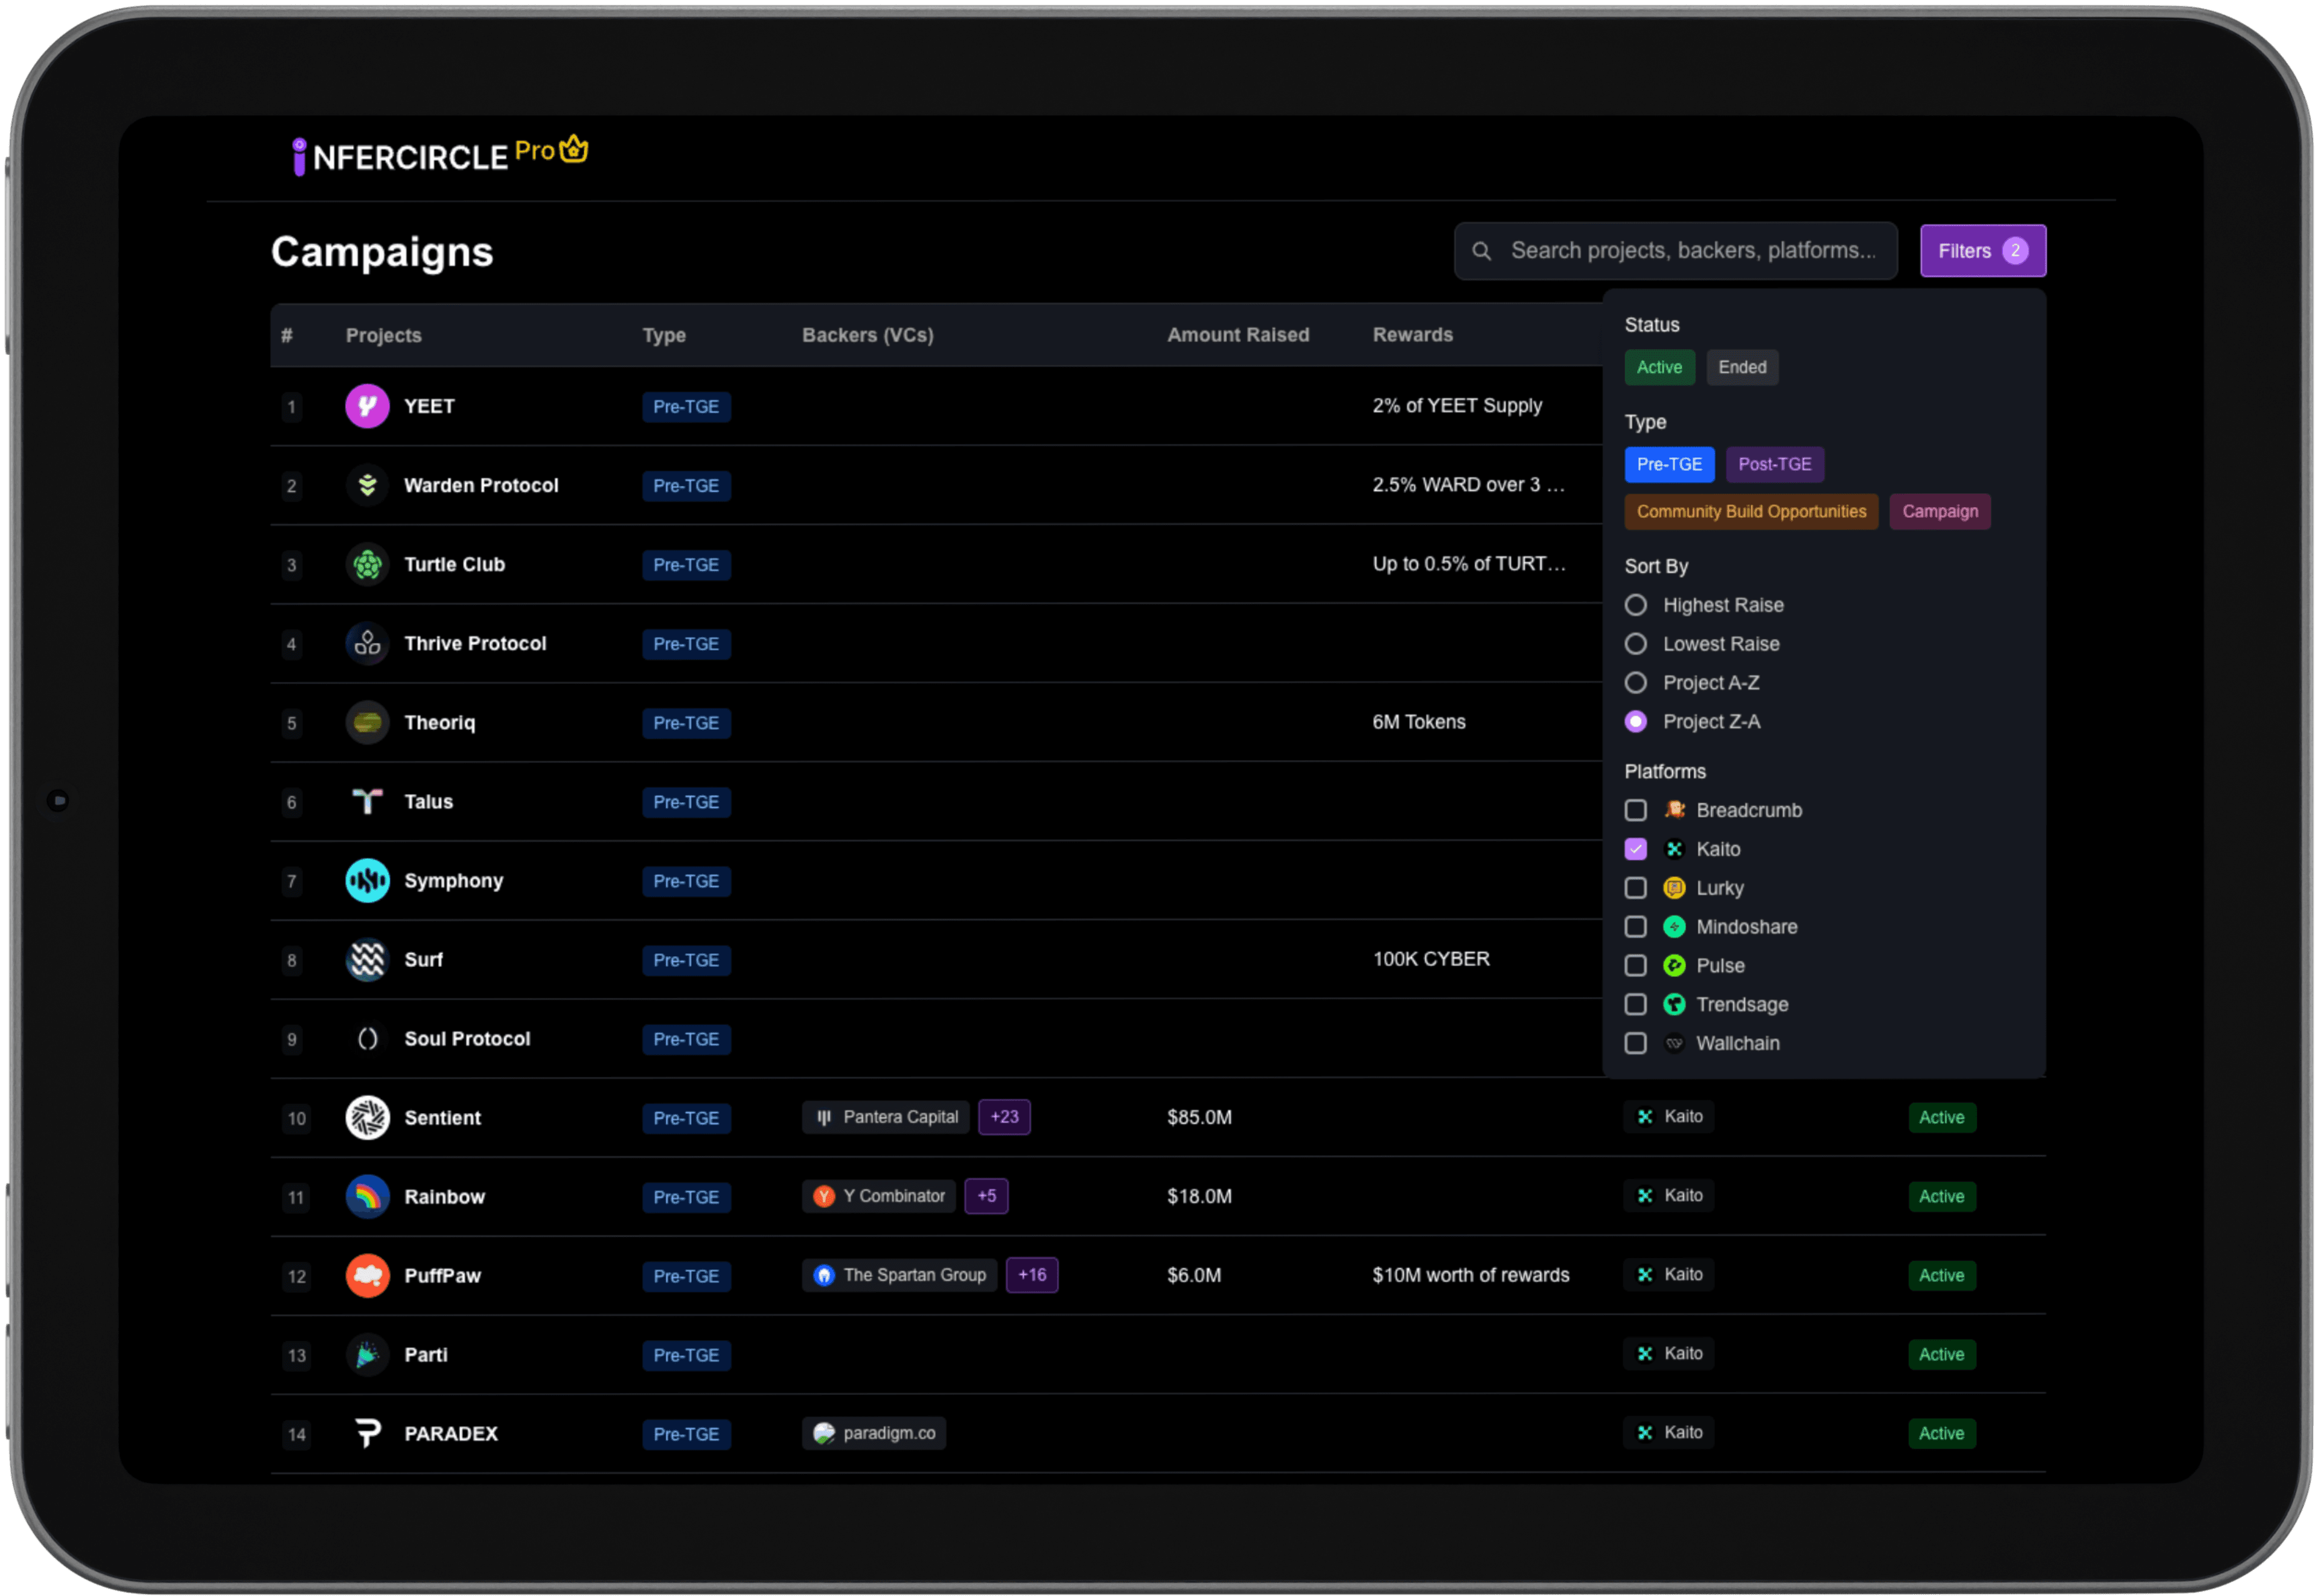Select the Highest Raise sort option
Viewport: 2318px width, 1596px height.
1636,605
